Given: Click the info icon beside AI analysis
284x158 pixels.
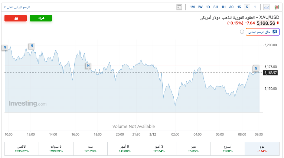Looking at the screenshot, I should (x=241, y=32).
